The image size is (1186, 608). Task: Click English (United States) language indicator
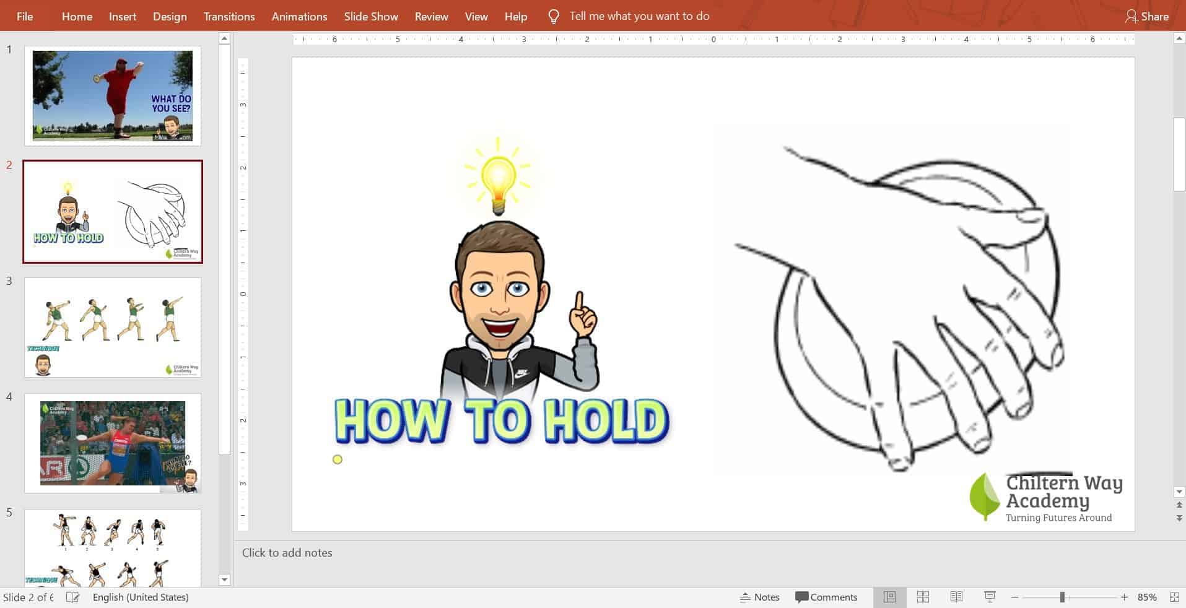click(x=141, y=597)
